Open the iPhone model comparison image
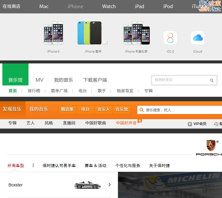Viewport: 222px width, 198px height. [136, 33]
